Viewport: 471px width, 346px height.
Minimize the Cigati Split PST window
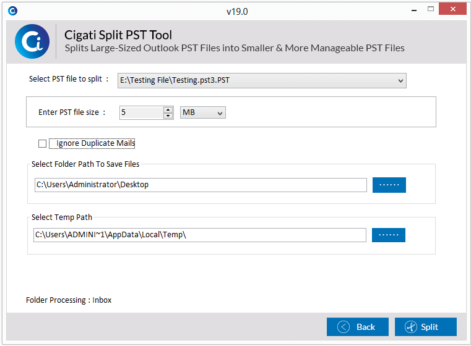pos(414,10)
